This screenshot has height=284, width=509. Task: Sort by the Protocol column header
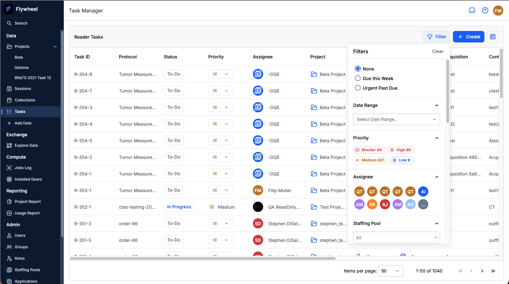click(128, 57)
